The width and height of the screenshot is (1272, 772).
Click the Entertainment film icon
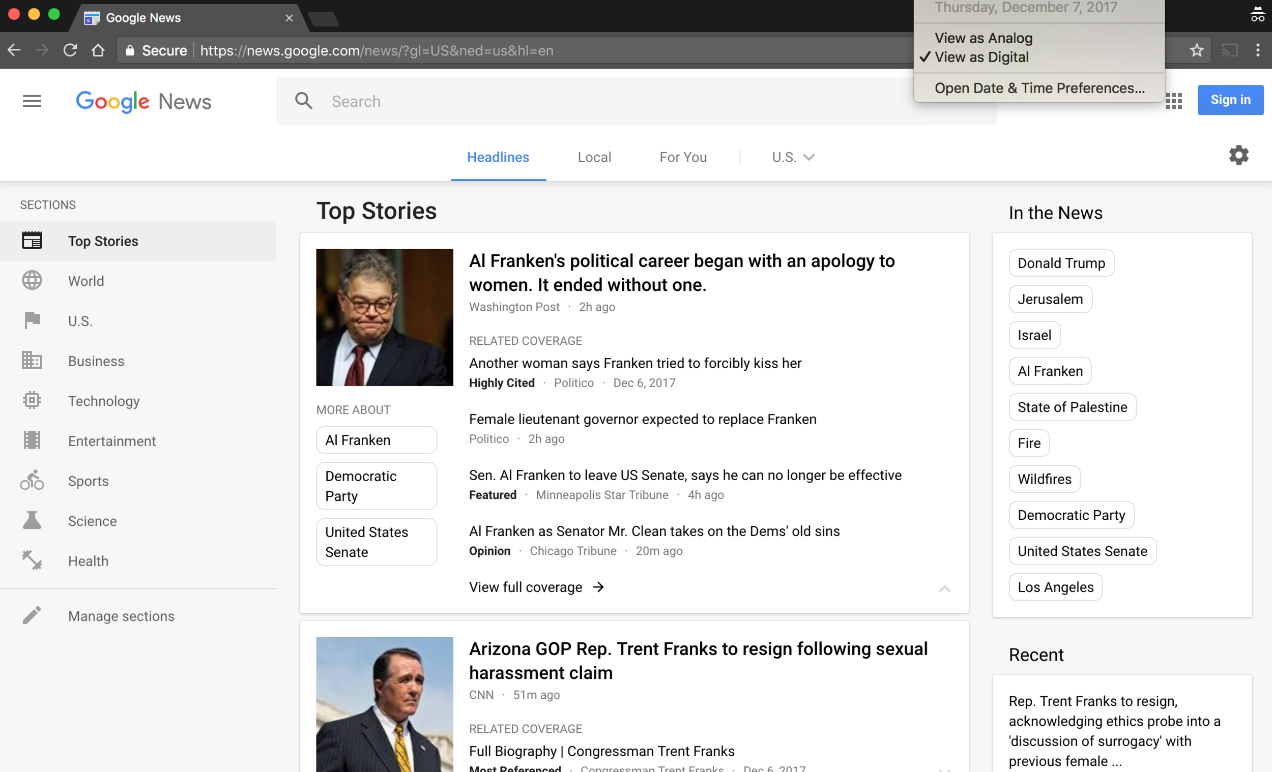tap(32, 440)
